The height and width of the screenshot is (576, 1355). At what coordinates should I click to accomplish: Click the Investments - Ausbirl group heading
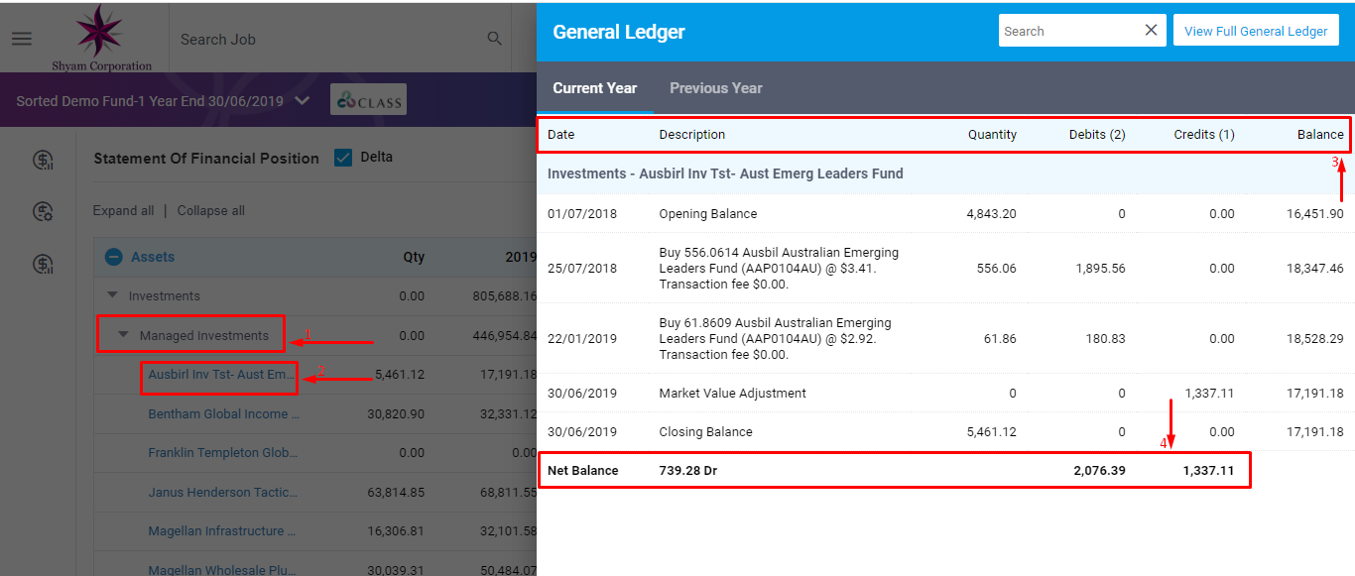pos(725,173)
